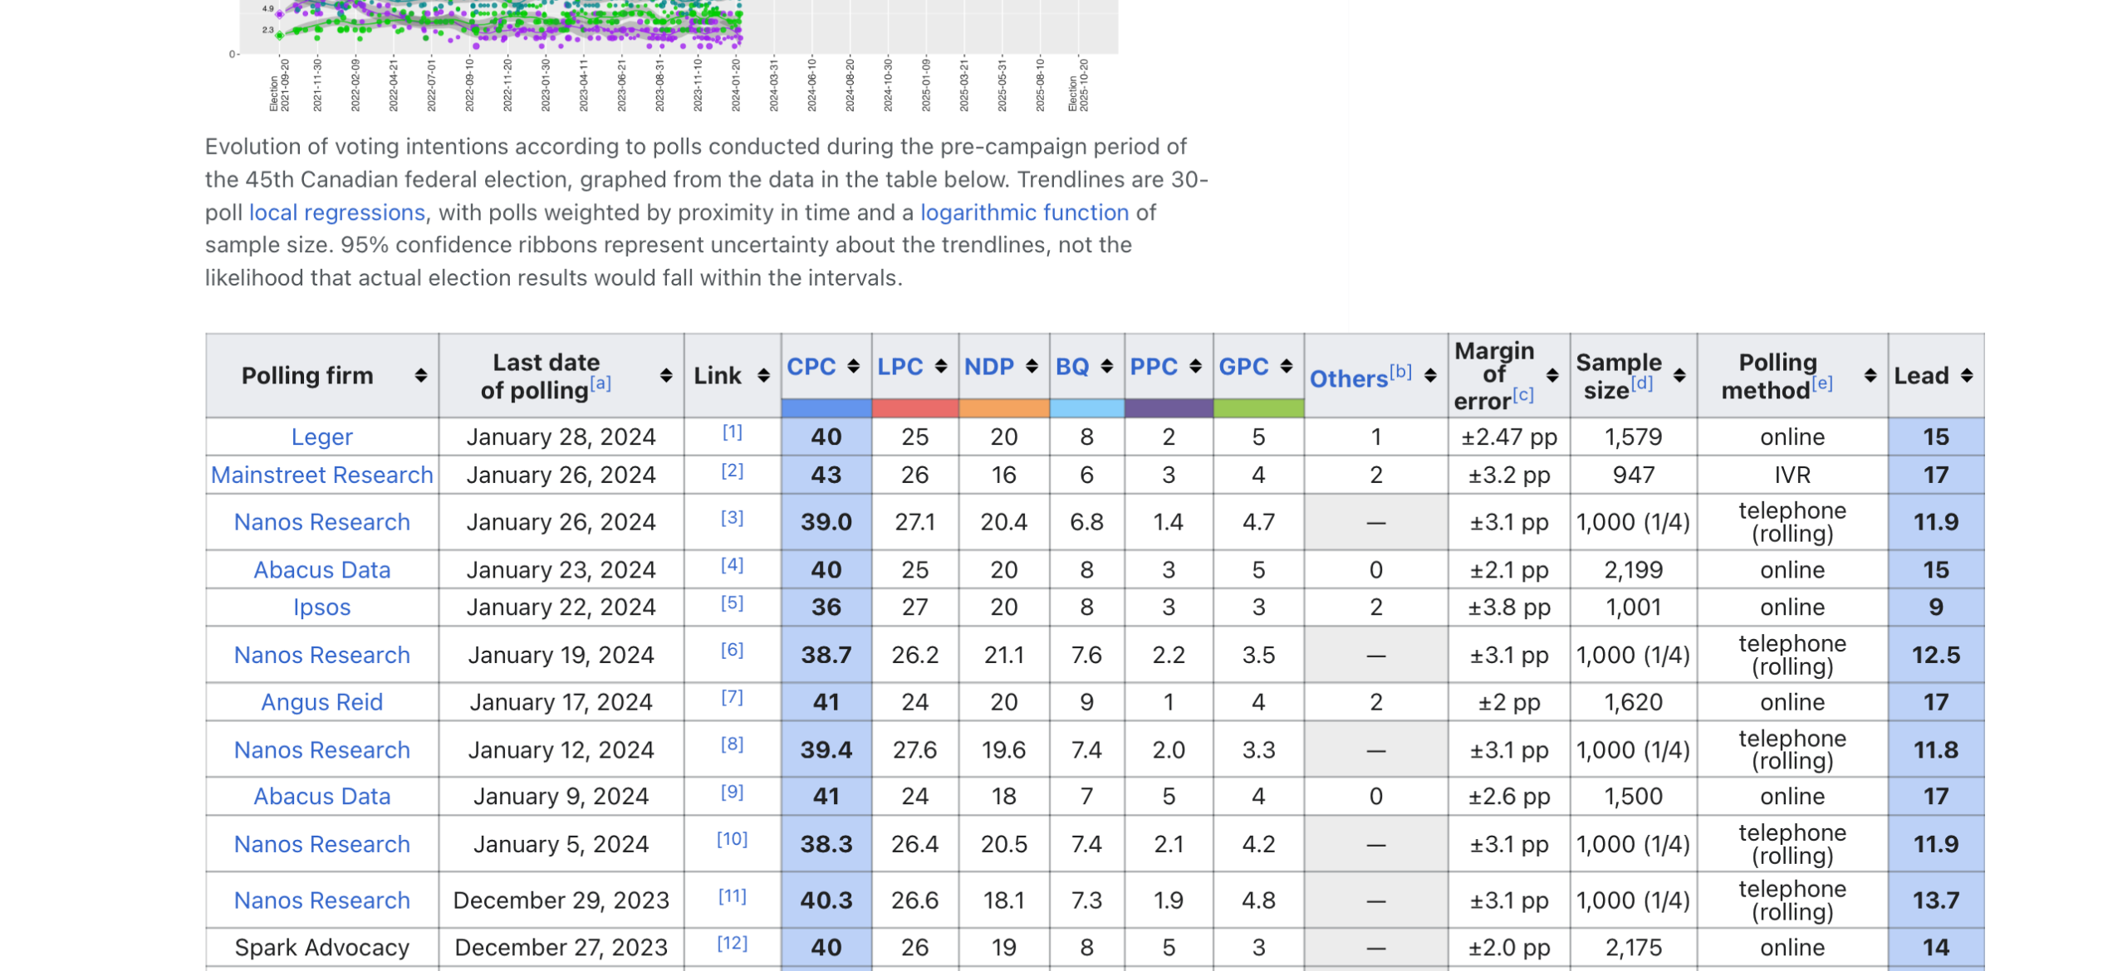Sort by Others column arrows
The width and height of the screenshot is (2103, 971).
(x=1430, y=375)
